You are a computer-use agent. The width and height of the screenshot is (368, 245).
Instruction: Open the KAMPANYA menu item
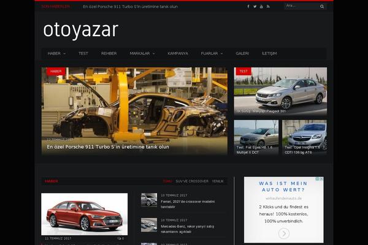[x=178, y=53]
